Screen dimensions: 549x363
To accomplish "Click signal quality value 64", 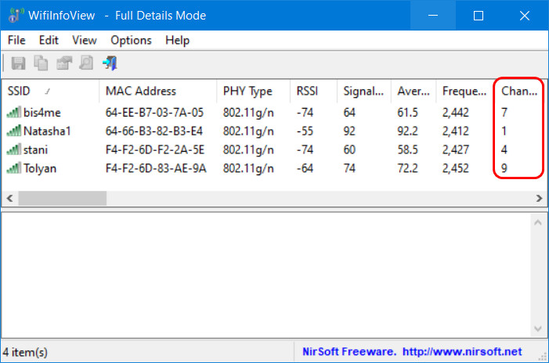I will [x=349, y=112].
